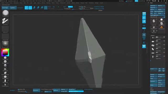Select the IMM Shane brush
The image size is (168, 94).
click(x=5, y=81)
